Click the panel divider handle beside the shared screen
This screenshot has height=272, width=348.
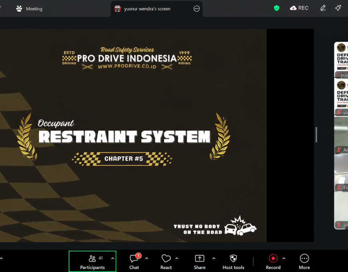316,135
